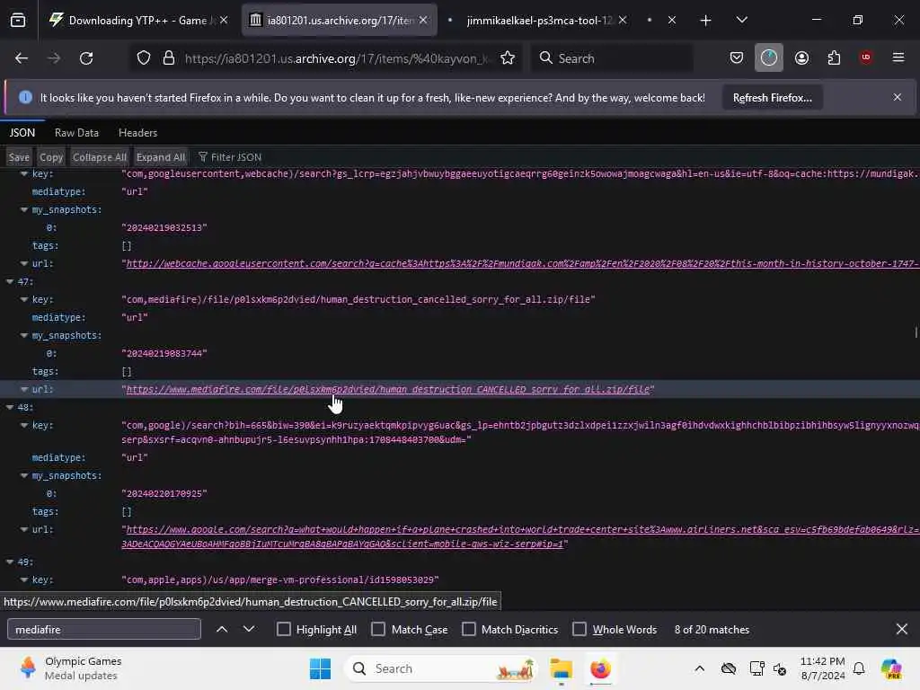
Task: Open the Pocket save icon
Action: click(737, 57)
